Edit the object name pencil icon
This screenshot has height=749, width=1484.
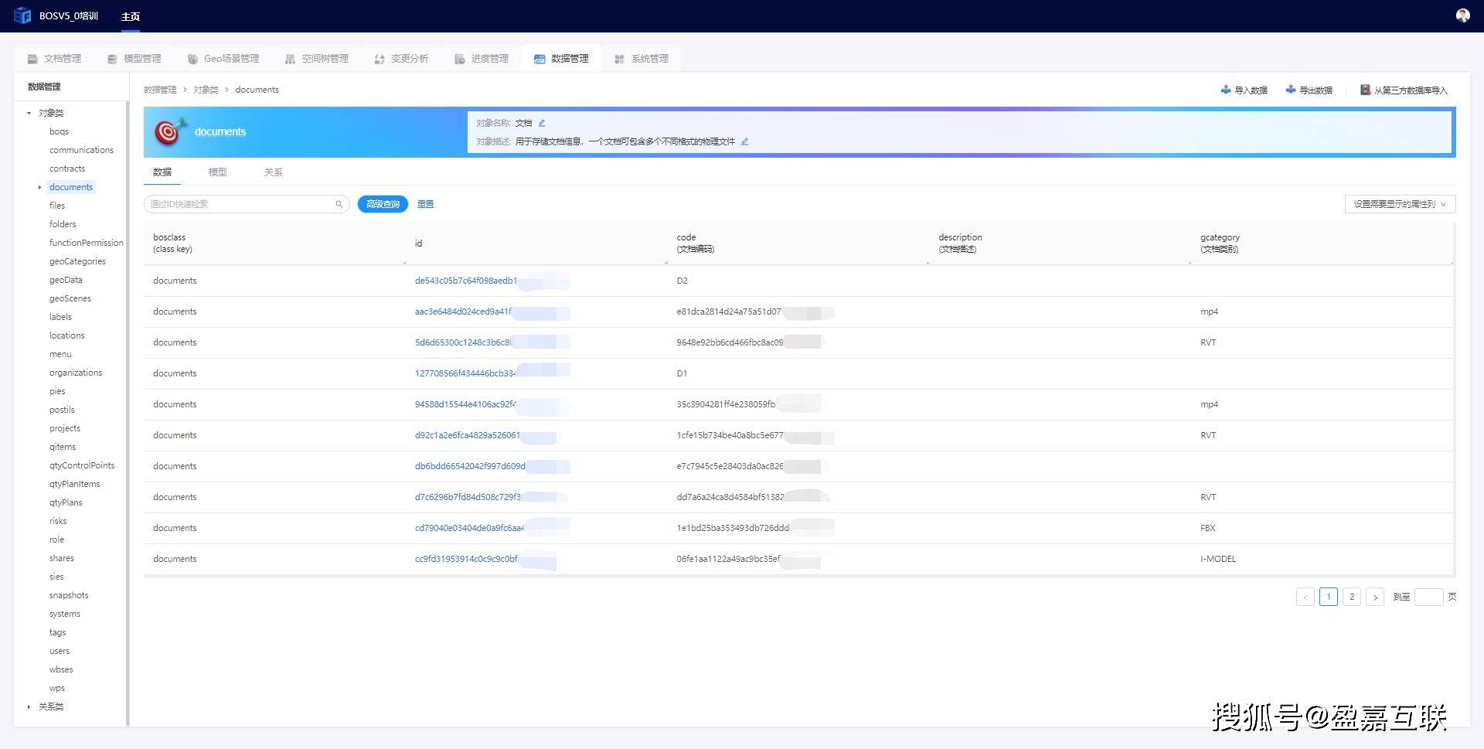coord(542,123)
